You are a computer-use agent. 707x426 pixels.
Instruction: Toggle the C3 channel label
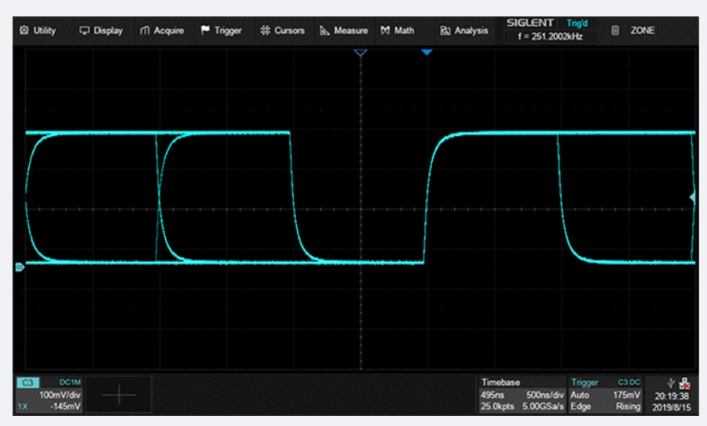(28, 382)
